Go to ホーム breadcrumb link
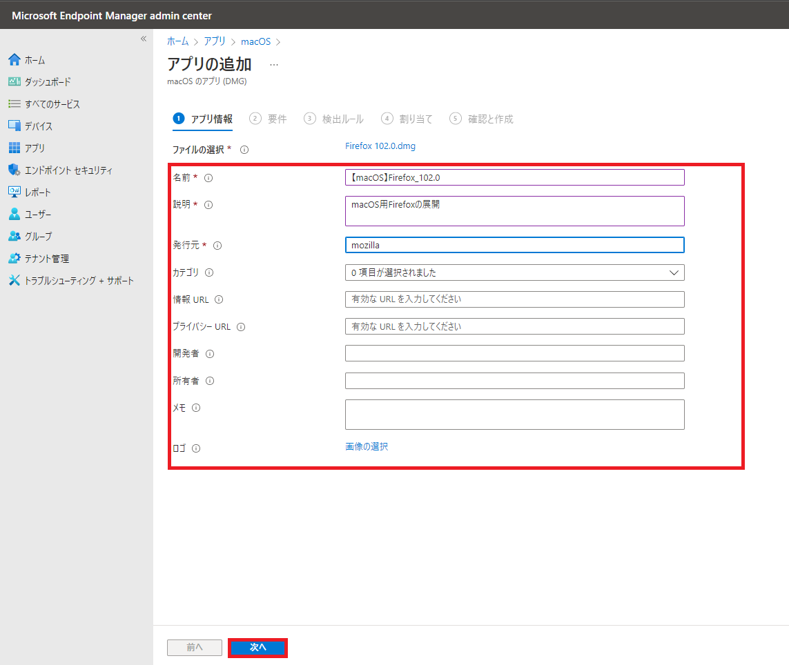The height and width of the screenshot is (665, 789). point(178,41)
